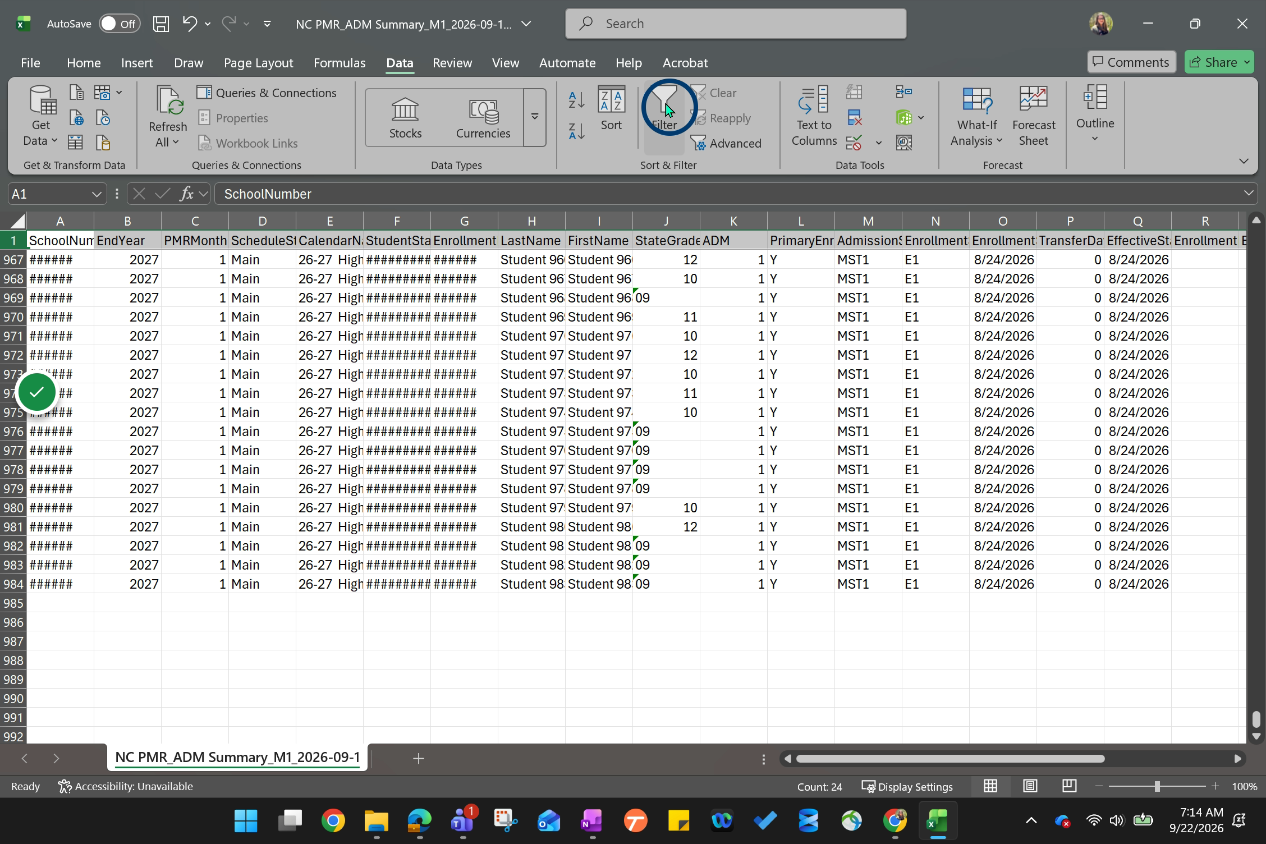Click Display Settings in status bar

pos(907,787)
